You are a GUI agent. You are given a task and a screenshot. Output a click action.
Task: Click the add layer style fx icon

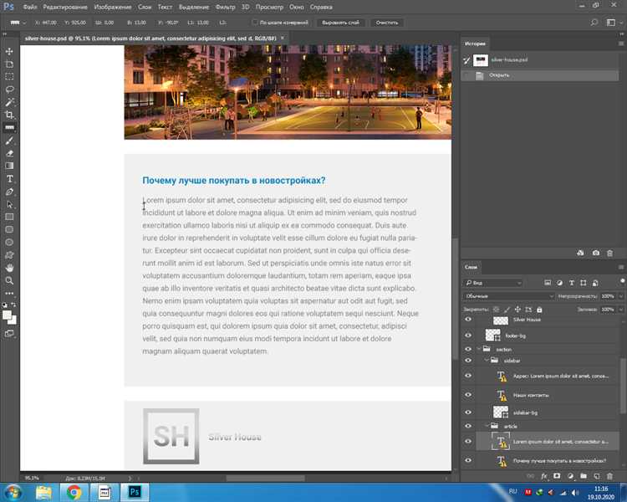click(x=543, y=476)
